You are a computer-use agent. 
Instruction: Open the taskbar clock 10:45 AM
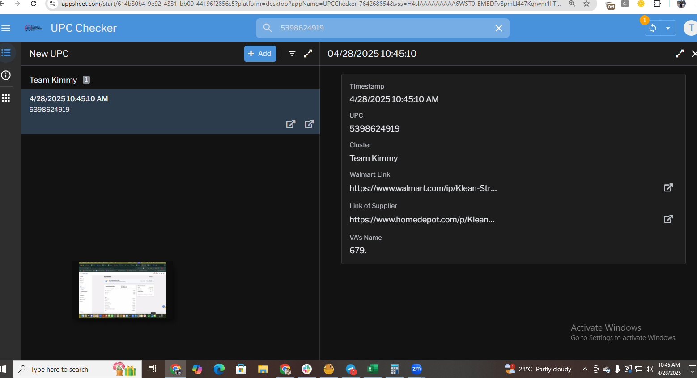669,369
